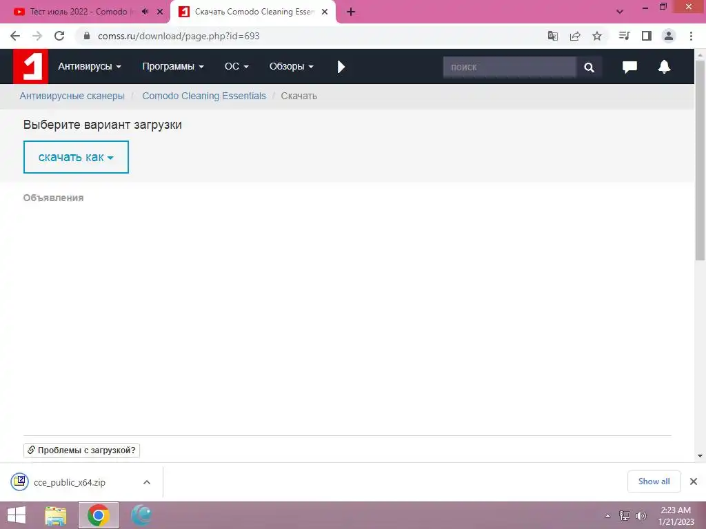Open the comments speech bubble icon

coord(629,67)
